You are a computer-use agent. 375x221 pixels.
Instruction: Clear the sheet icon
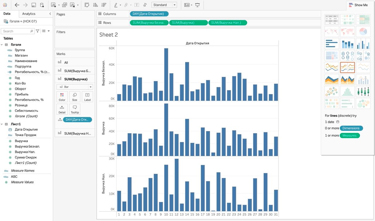tap(72, 5)
